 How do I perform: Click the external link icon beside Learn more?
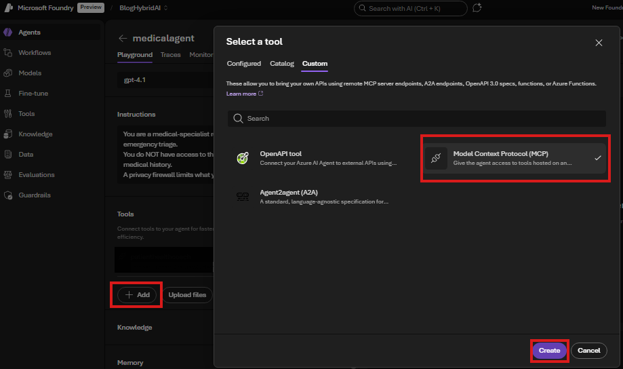(260, 94)
